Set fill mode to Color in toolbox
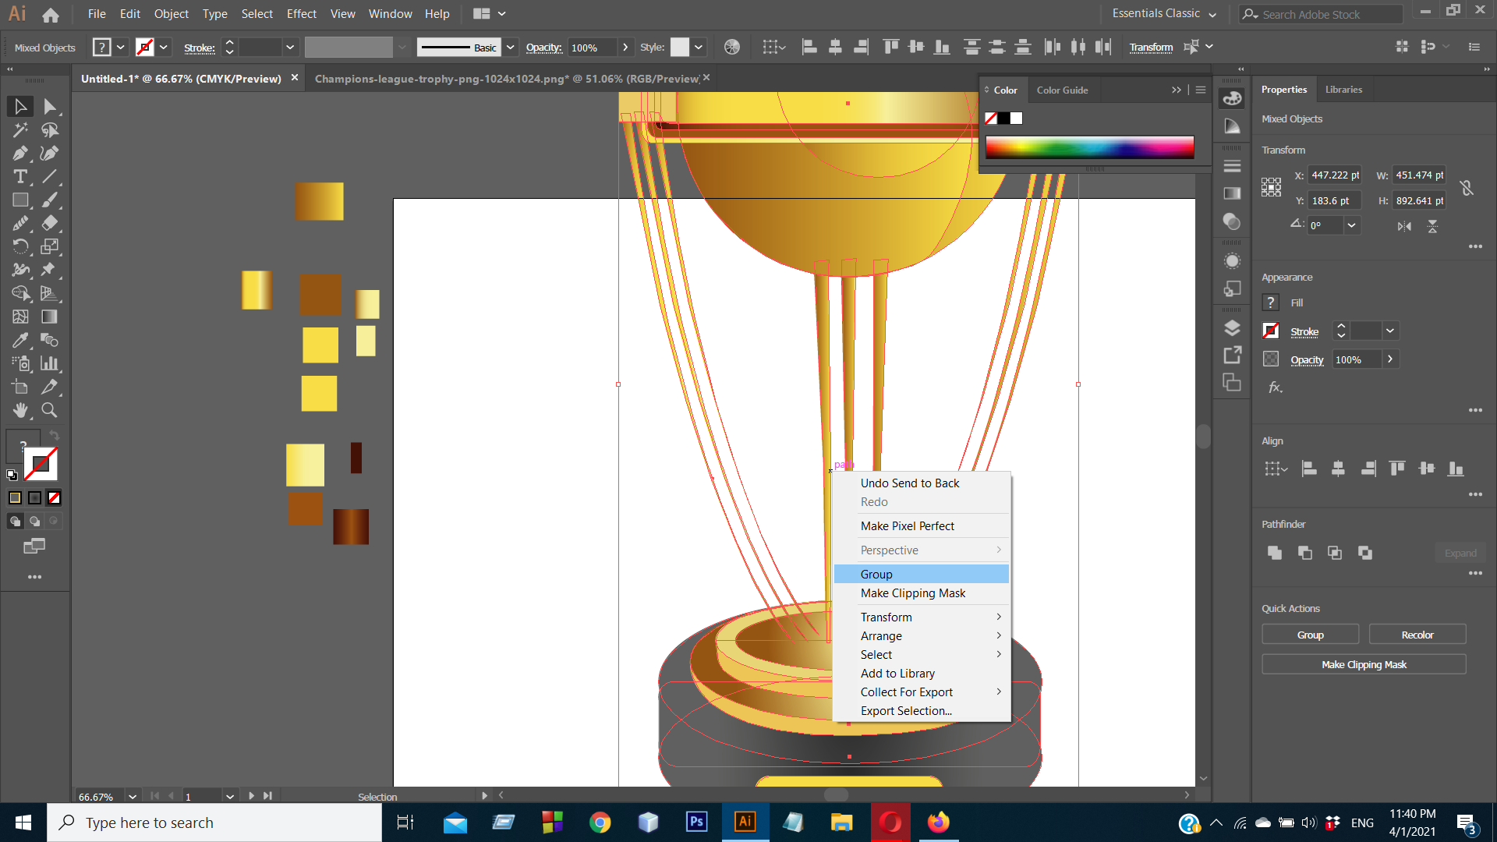This screenshot has height=842, width=1497. 15,497
